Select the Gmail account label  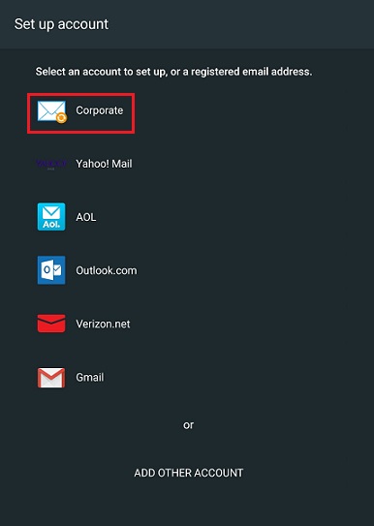[90, 377]
